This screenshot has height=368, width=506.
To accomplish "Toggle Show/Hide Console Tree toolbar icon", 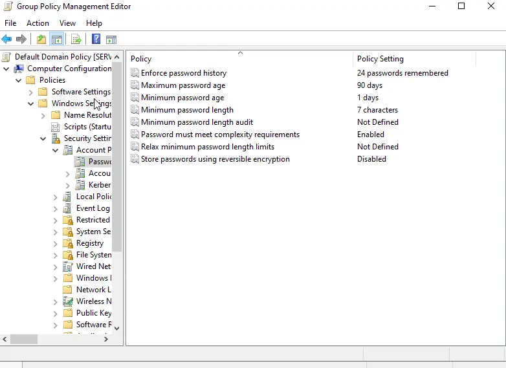I will 56,39.
